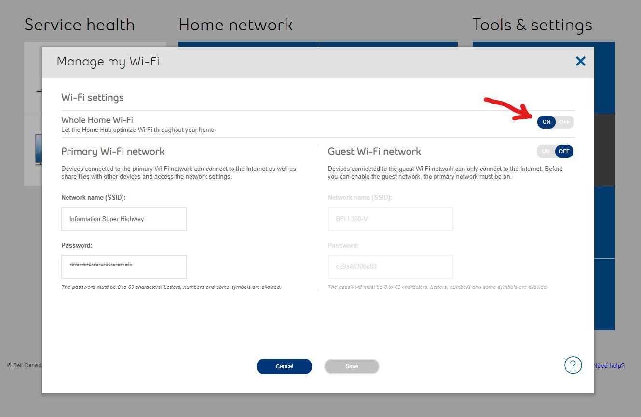Click the ON side of Whole Home Wi-Fi

(x=546, y=122)
